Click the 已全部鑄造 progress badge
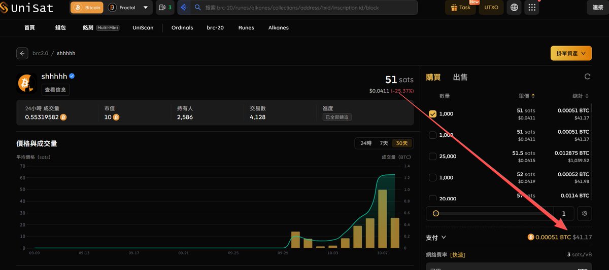The height and width of the screenshot is (270, 609). [337, 117]
